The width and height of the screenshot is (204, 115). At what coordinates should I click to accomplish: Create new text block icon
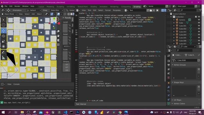(148, 10)
